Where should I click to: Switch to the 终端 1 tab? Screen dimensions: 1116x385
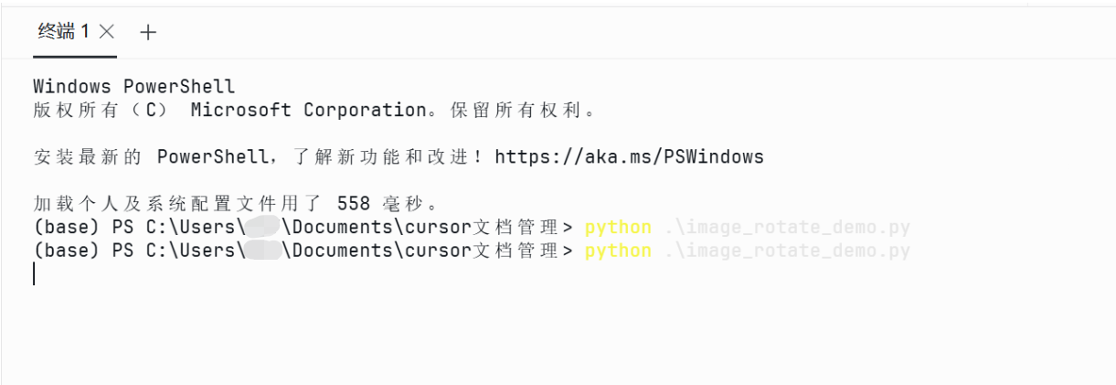(64, 32)
